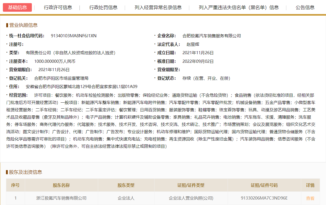Click establishment date 2021年11月26日 next to 成立日期
This screenshot has width=326, height=205.
click(x=198, y=53)
